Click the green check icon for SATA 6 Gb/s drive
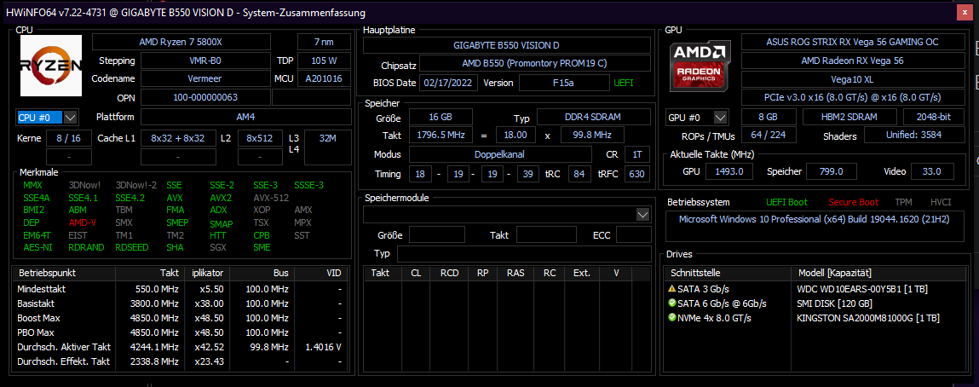This screenshot has width=979, height=387. pyautogui.click(x=671, y=303)
